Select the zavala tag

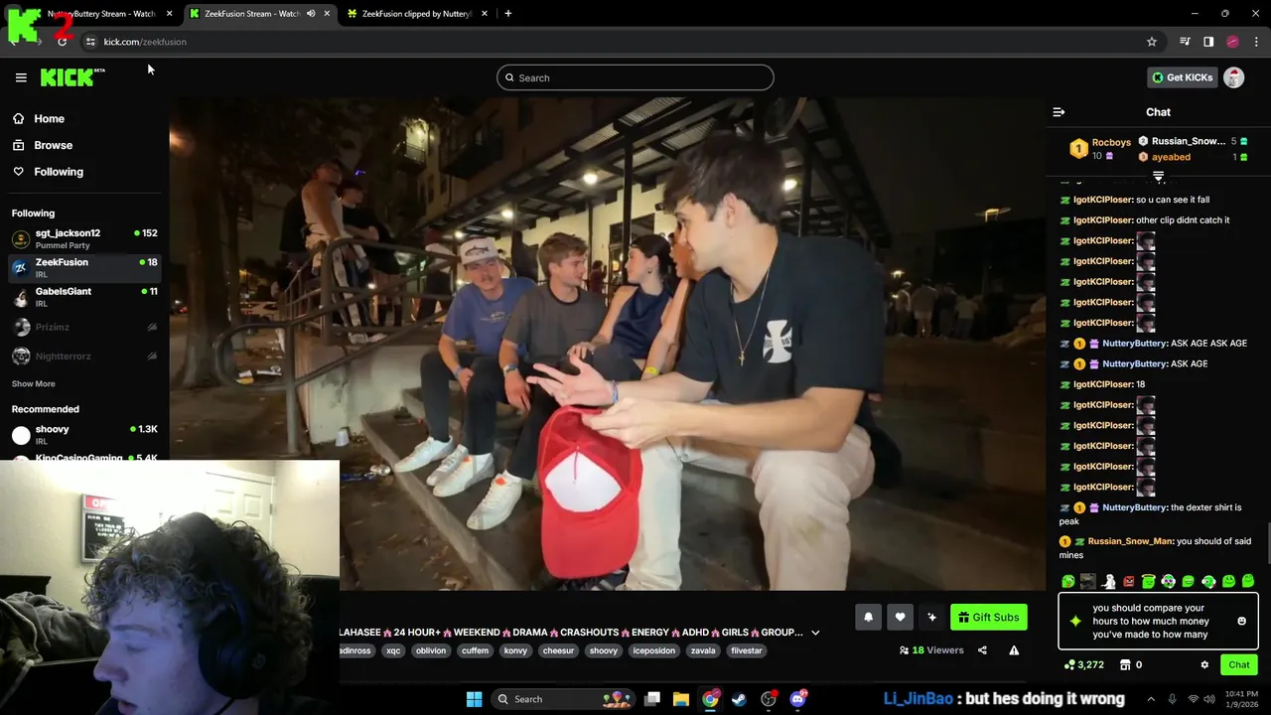[703, 650]
